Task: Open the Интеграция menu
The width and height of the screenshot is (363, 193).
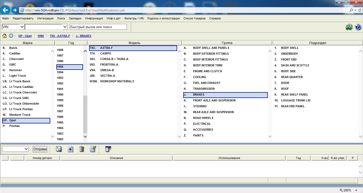Action: [x=45, y=18]
